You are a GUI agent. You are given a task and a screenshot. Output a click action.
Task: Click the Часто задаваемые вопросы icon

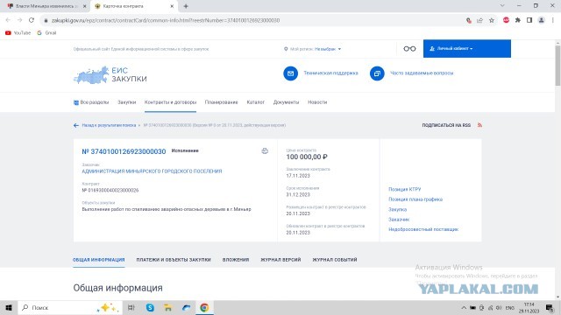pos(377,73)
